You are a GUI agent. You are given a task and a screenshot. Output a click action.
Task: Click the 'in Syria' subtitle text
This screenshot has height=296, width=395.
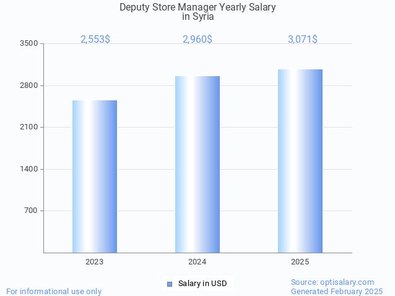pyautogui.click(x=198, y=17)
